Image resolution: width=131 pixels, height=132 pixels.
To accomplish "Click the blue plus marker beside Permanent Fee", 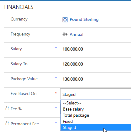I will coord(56,123).
